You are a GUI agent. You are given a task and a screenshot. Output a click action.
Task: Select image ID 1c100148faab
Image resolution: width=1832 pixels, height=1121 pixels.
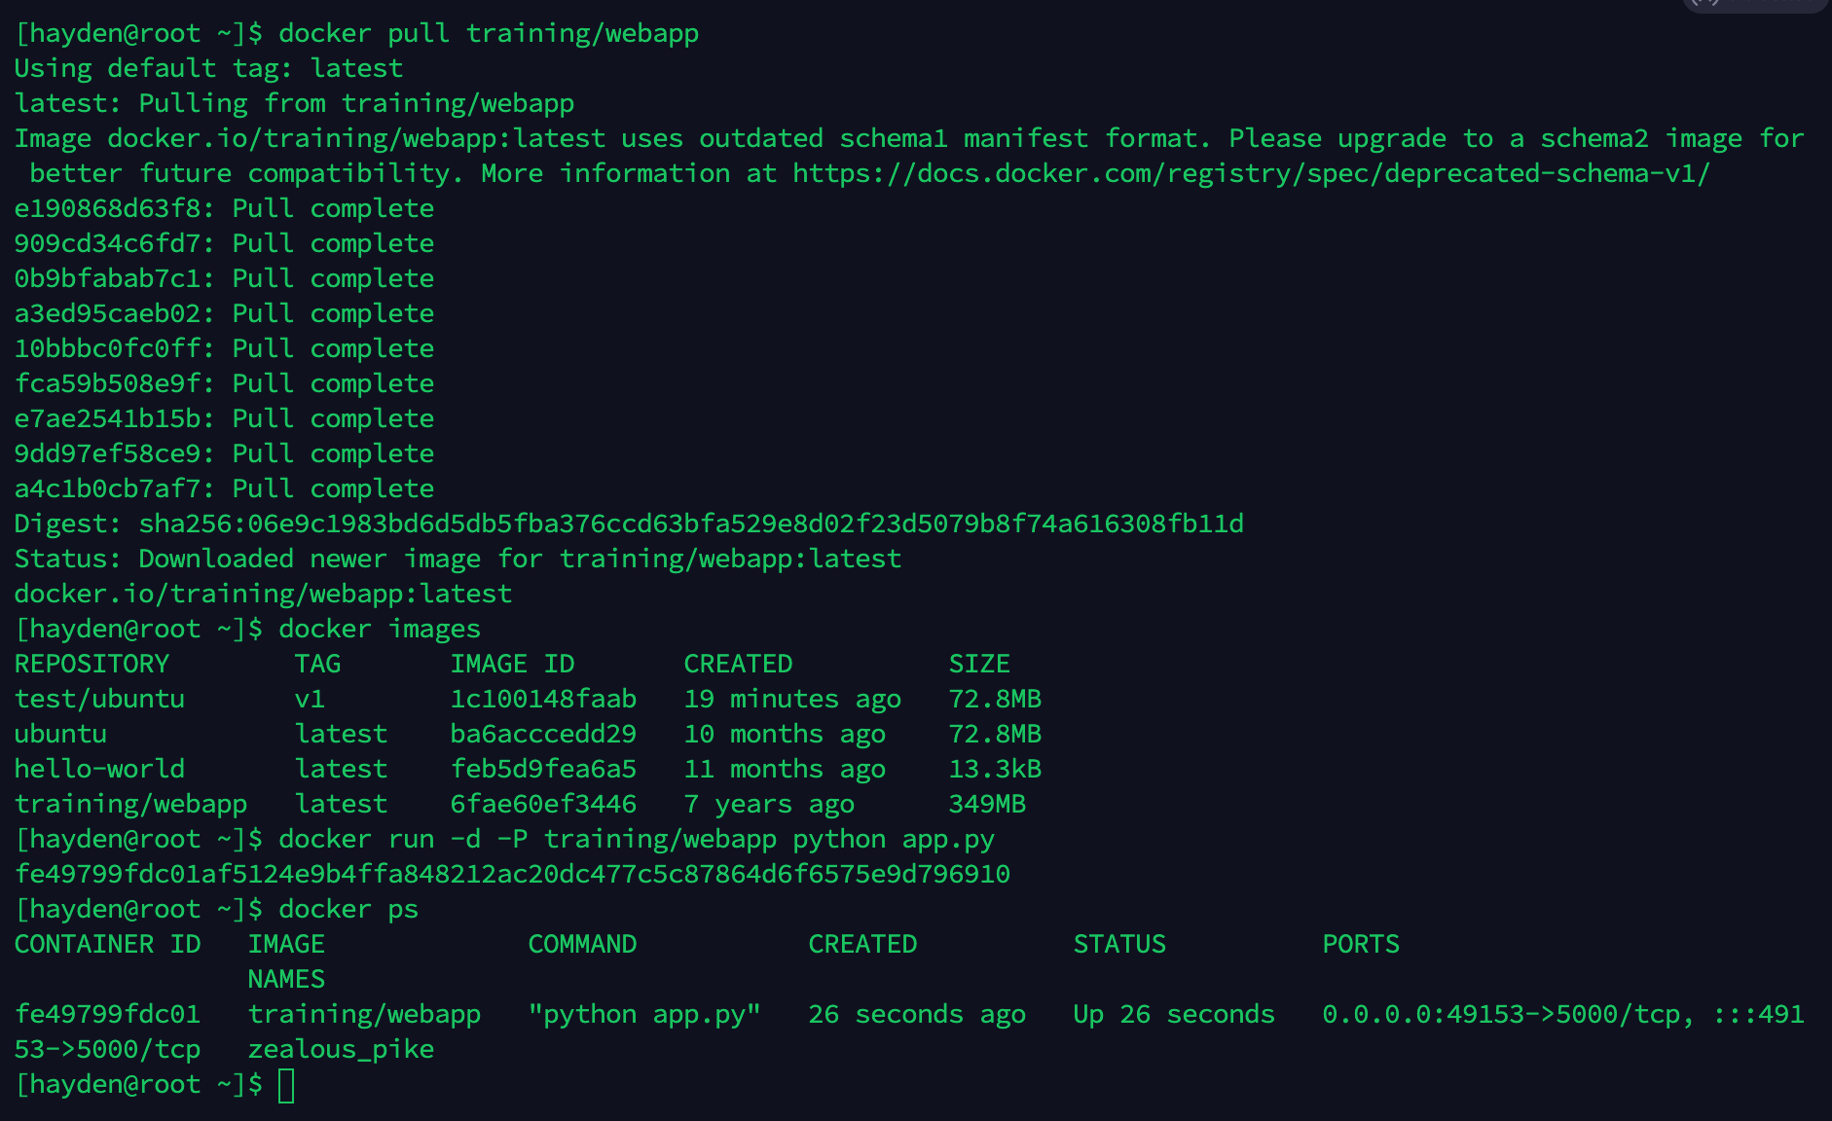tap(543, 700)
